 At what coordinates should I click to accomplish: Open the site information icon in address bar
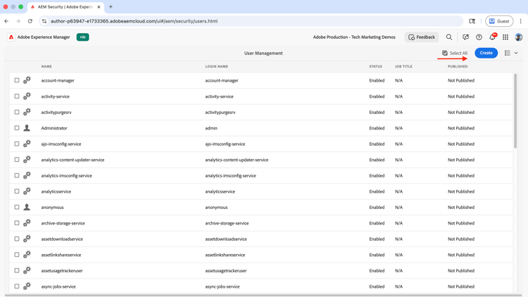44,21
